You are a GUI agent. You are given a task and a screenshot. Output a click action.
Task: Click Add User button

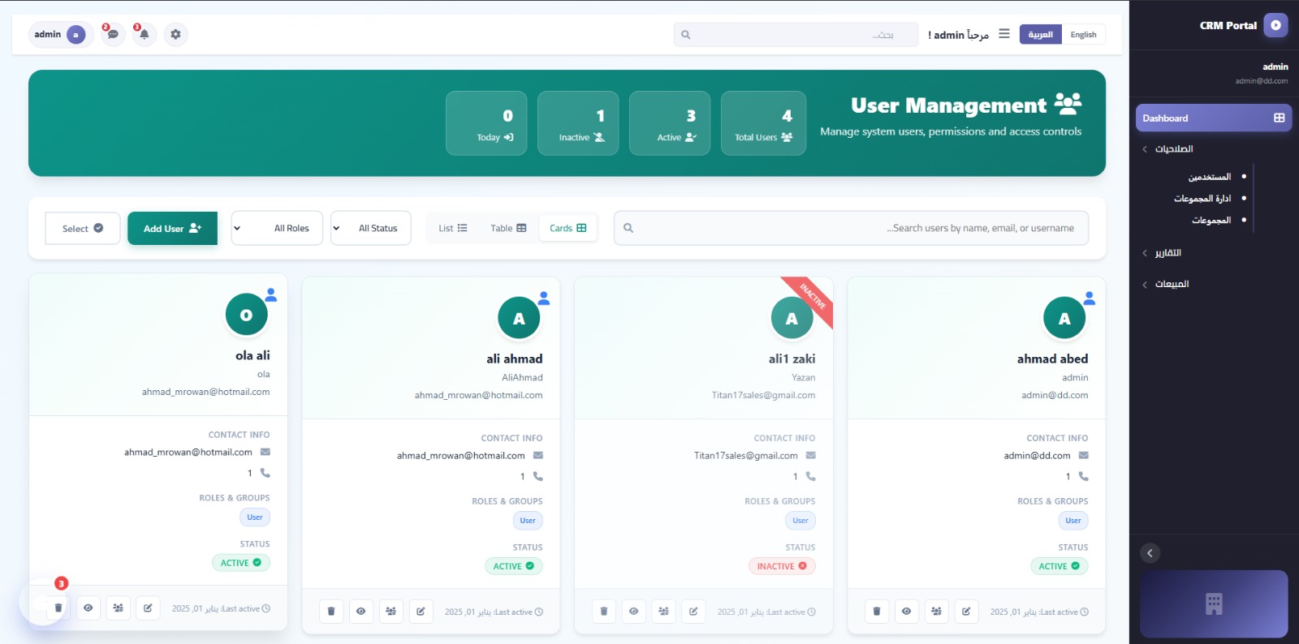point(172,229)
